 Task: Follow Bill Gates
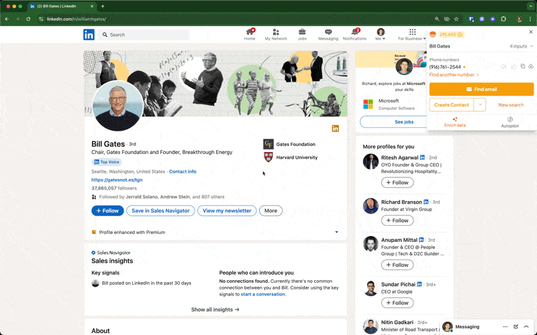pyautogui.click(x=107, y=210)
